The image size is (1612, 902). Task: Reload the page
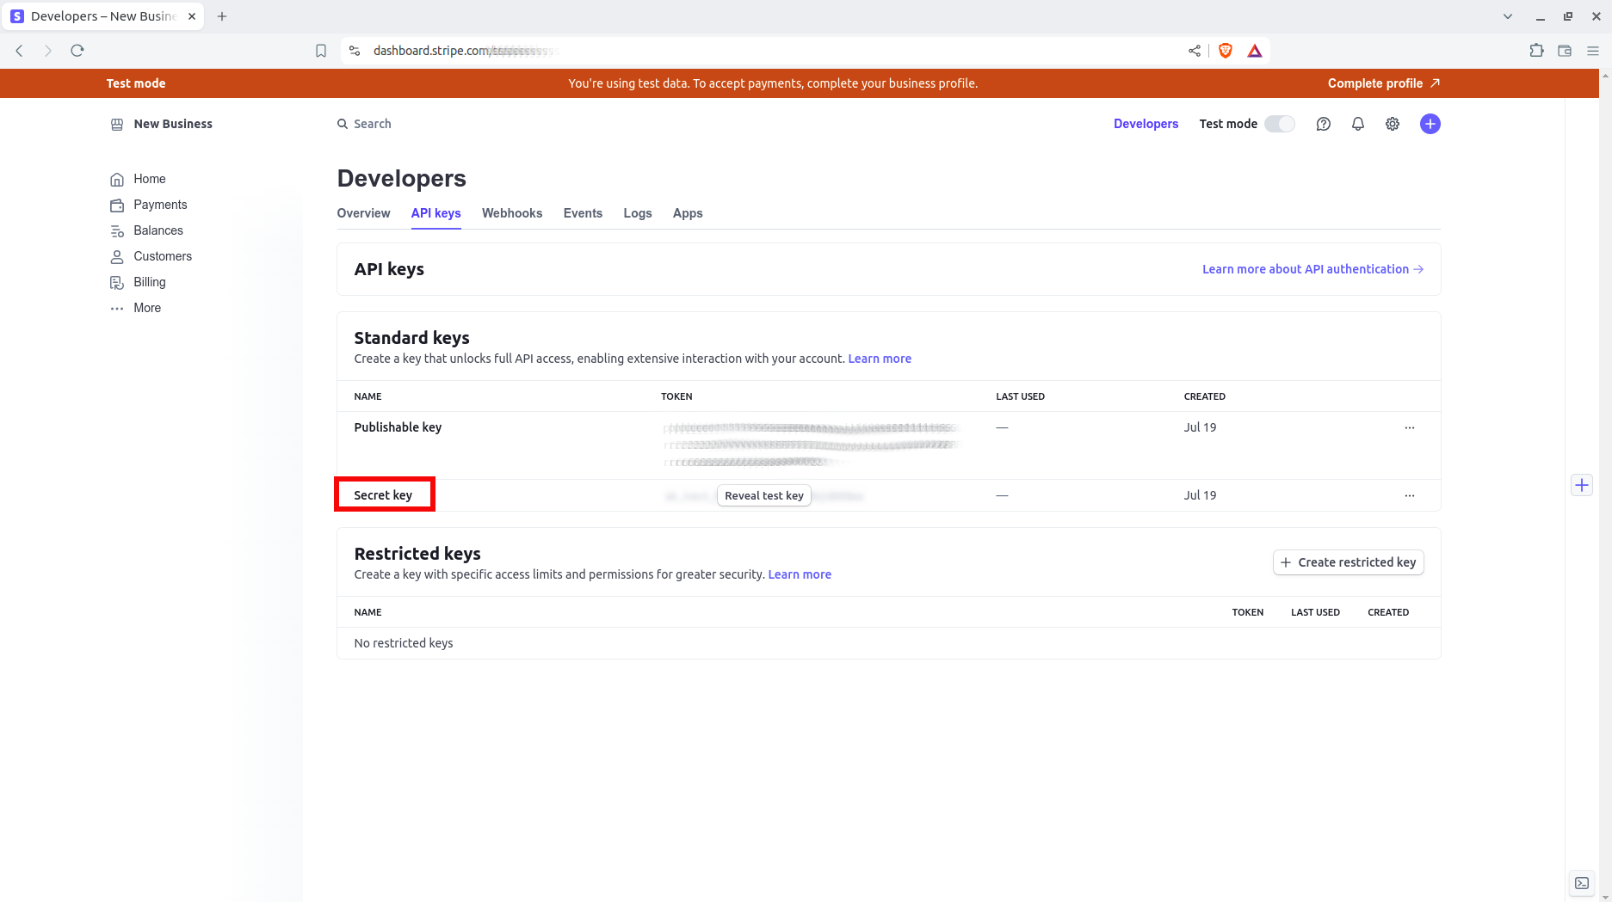tap(77, 51)
